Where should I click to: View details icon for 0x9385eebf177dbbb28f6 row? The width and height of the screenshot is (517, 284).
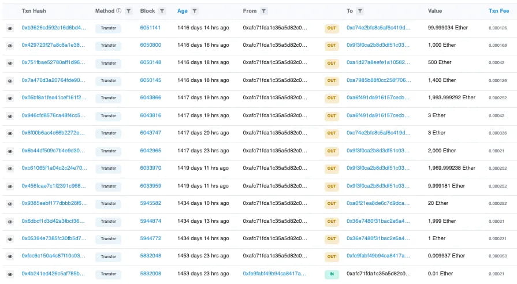pyautogui.click(x=10, y=204)
